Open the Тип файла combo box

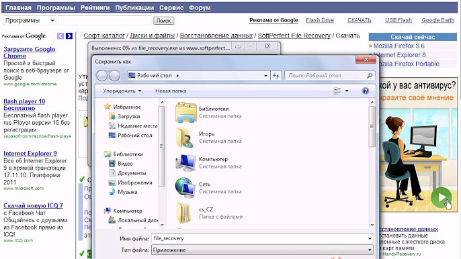pyautogui.click(x=262, y=250)
